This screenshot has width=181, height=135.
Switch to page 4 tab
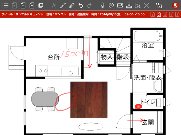(x=171, y=14)
